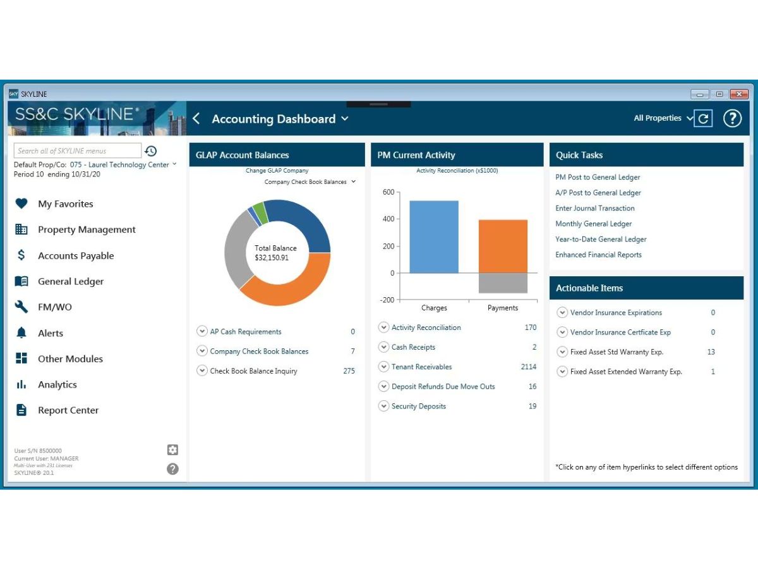Click Activity Reconciliation (x$1000) chart link
The width and height of the screenshot is (758, 569).
(x=457, y=171)
